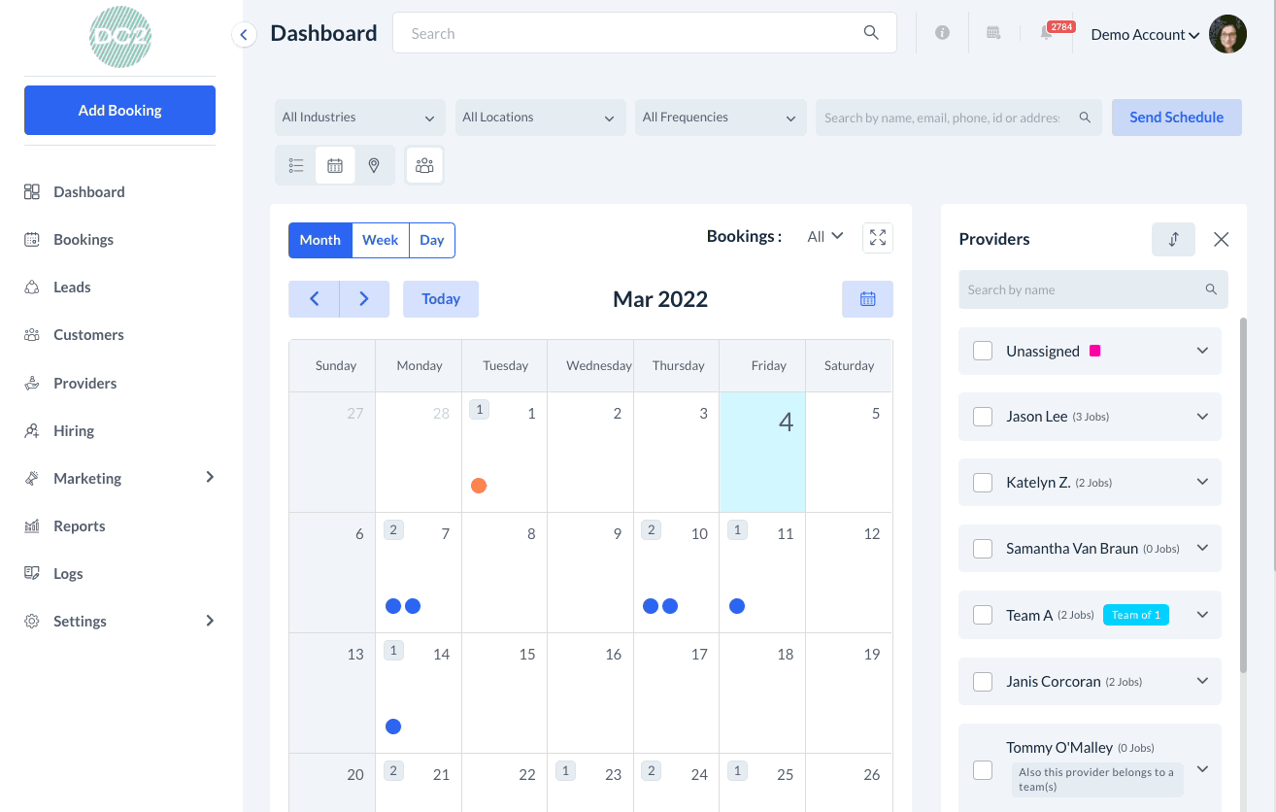
Task: Open the info icon in the header
Action: click(x=942, y=33)
